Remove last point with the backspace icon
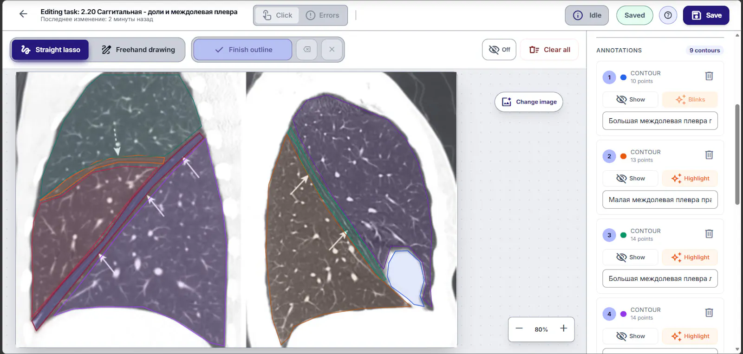 307,50
